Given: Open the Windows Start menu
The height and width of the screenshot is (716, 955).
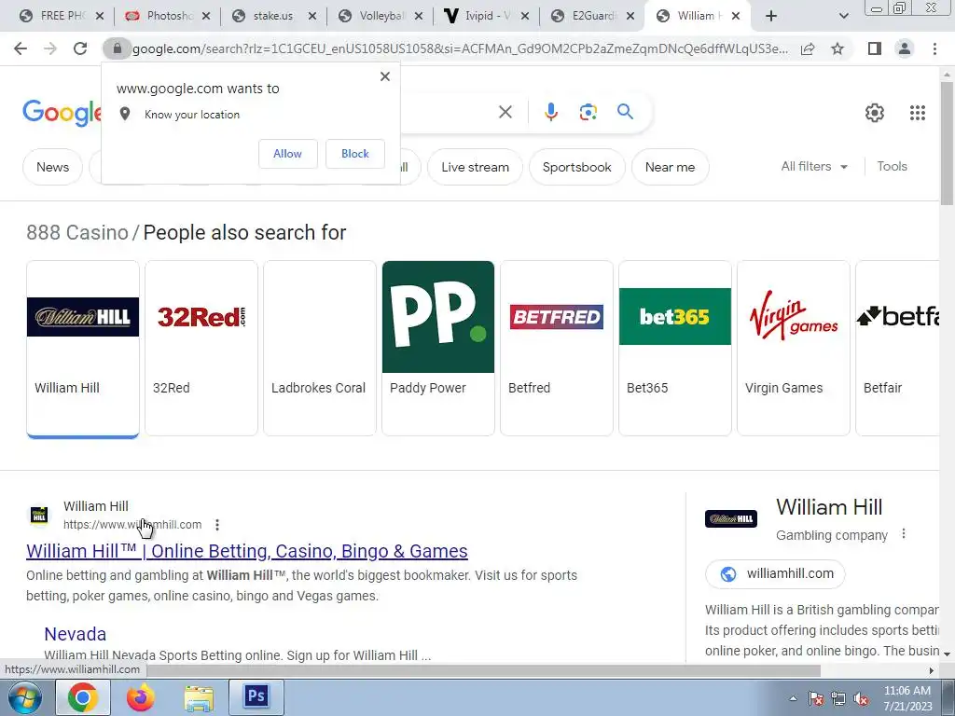Looking at the screenshot, I should [x=25, y=697].
